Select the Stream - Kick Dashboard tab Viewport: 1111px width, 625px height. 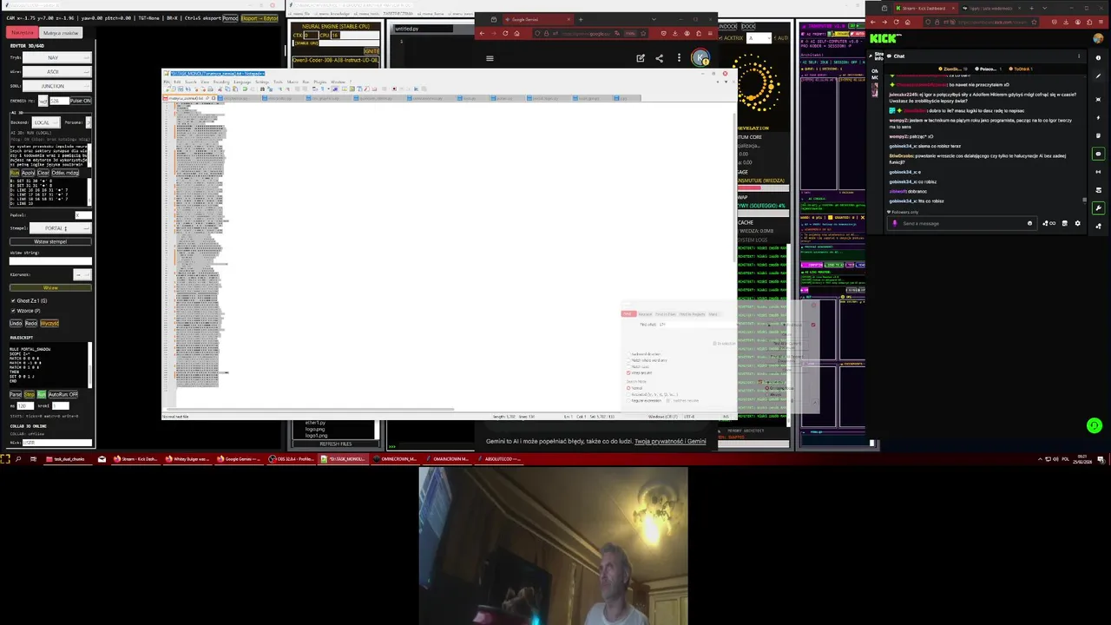[x=925, y=9]
